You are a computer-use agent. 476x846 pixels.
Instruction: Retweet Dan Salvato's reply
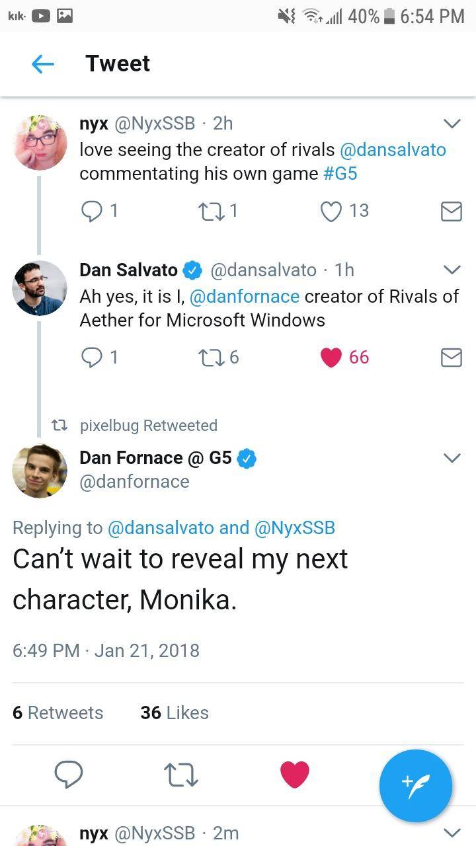pos(211,357)
